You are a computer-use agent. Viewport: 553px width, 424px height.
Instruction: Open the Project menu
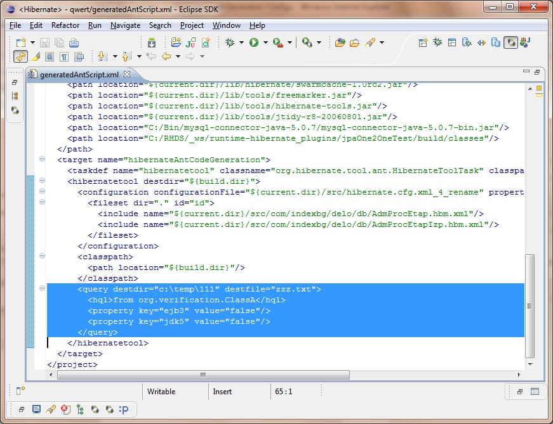(192, 25)
